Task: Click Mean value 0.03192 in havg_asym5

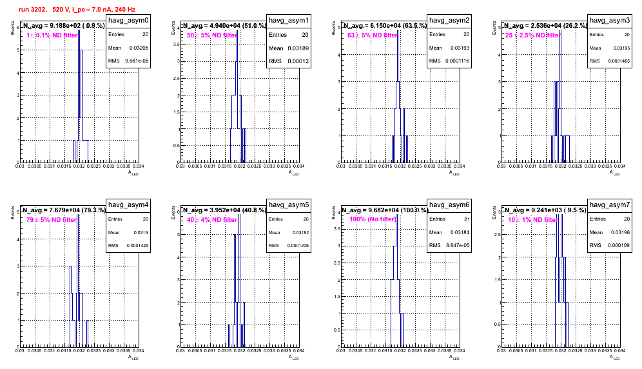Action: tap(300, 232)
